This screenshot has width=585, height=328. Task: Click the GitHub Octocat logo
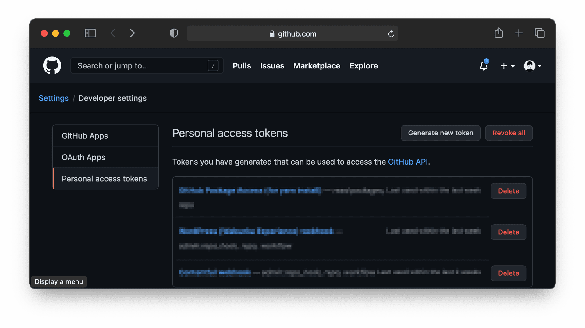pyautogui.click(x=52, y=65)
